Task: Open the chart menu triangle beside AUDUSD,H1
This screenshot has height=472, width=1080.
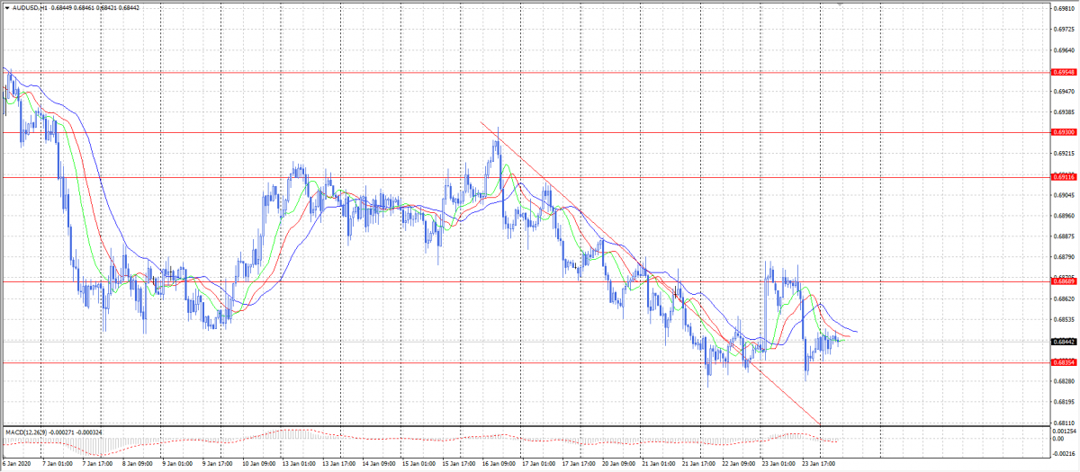Action: [x=5, y=7]
